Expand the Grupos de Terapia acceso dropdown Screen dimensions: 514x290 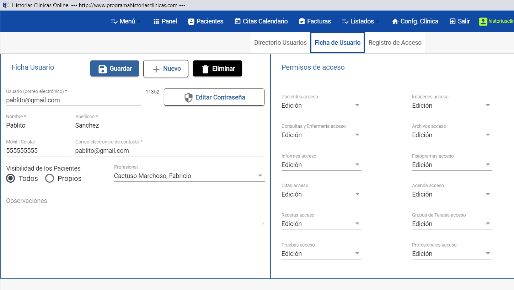[x=451, y=224]
